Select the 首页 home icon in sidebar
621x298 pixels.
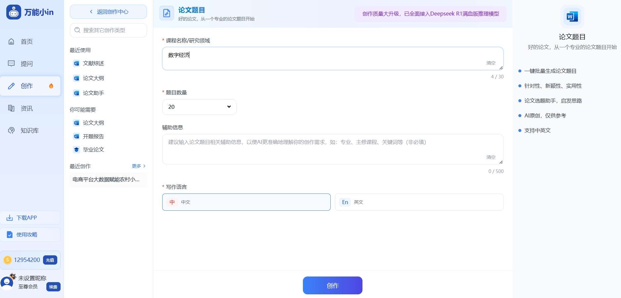[11, 41]
